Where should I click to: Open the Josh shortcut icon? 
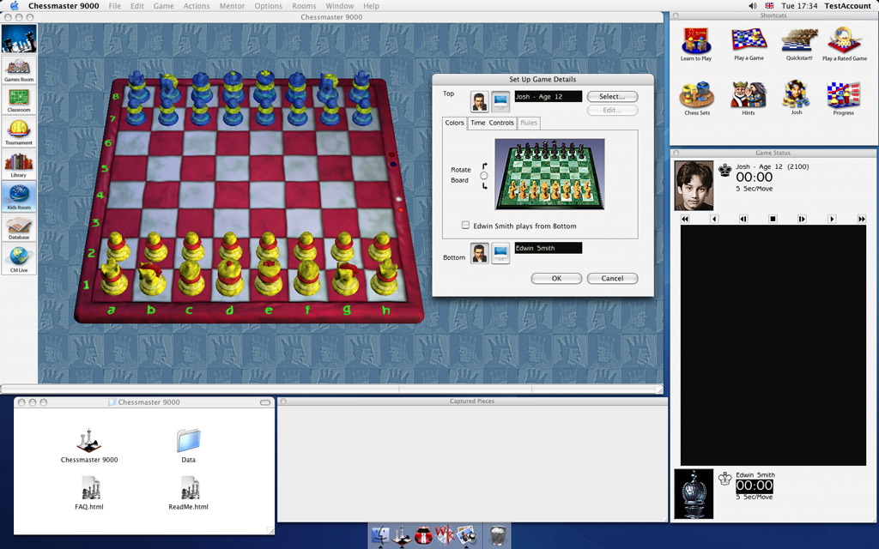coord(797,98)
